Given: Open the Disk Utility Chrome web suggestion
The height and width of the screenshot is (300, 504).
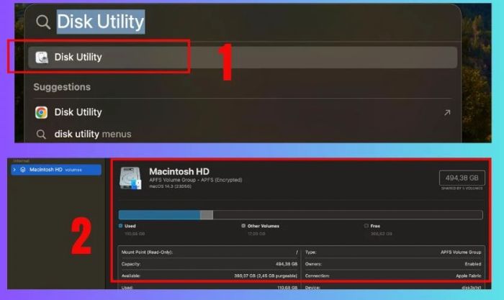Looking at the screenshot, I should pos(243,112).
